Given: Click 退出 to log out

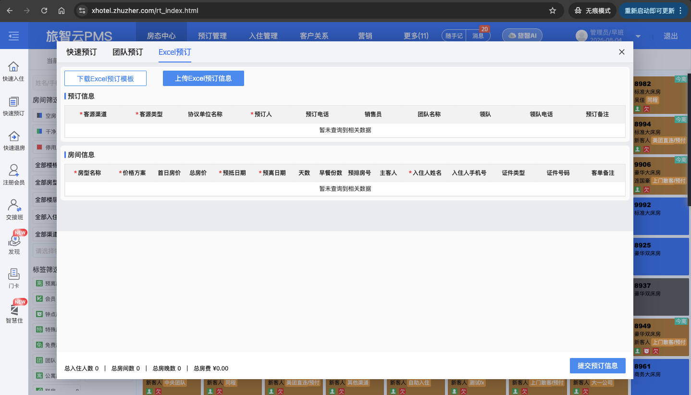Looking at the screenshot, I should (x=671, y=36).
